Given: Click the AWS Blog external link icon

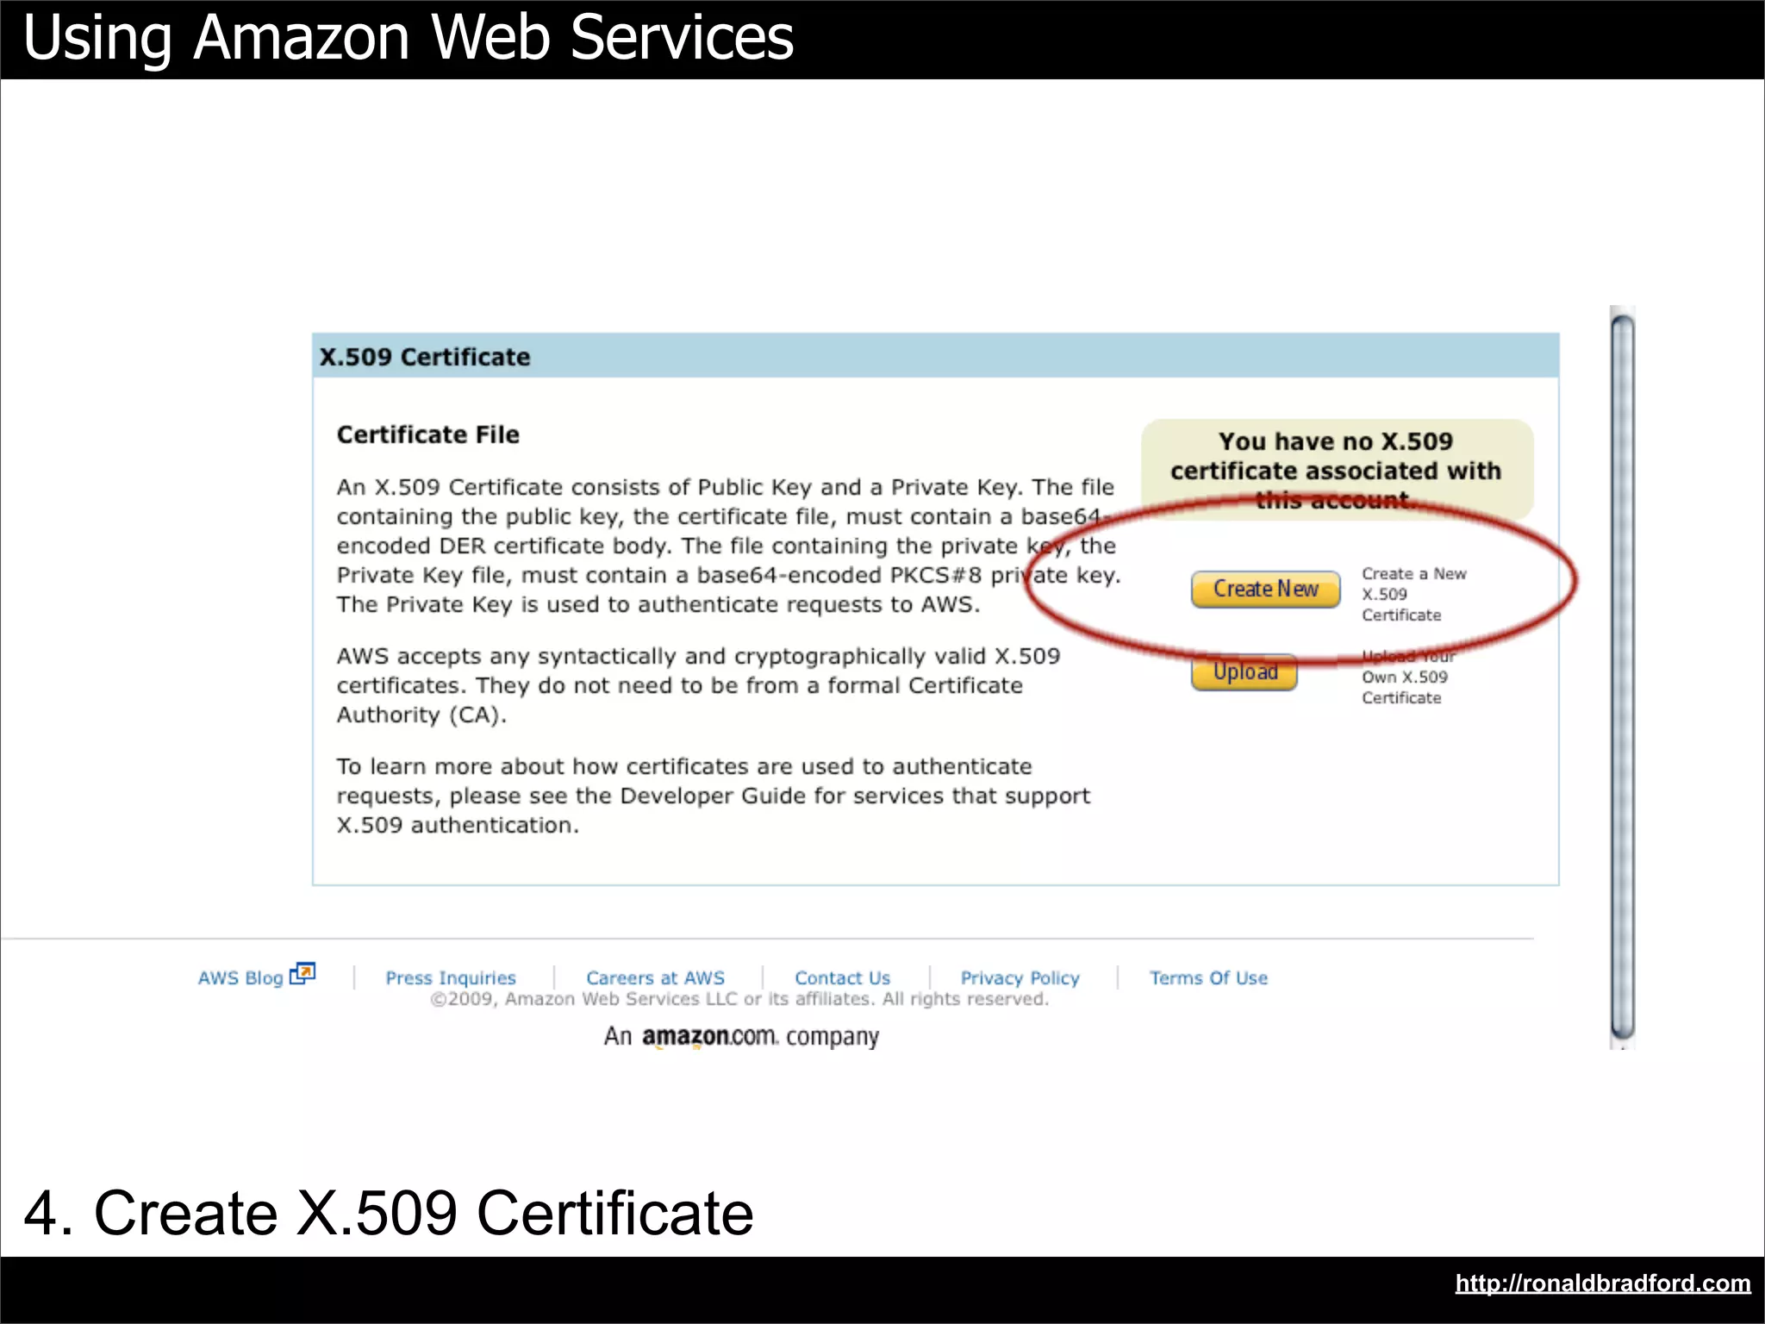Looking at the screenshot, I should (x=302, y=973).
